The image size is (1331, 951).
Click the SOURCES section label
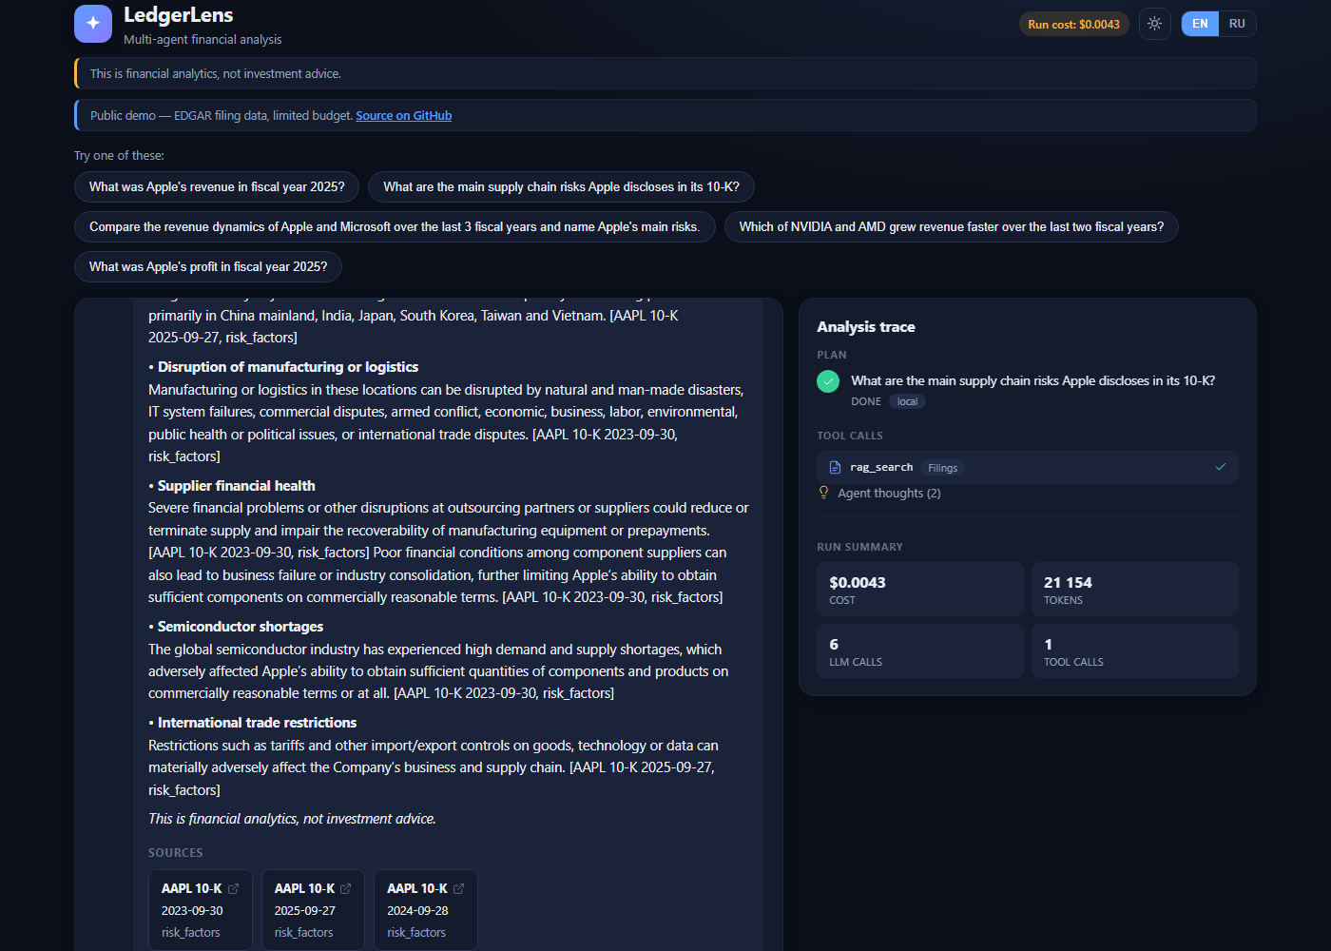[176, 853]
